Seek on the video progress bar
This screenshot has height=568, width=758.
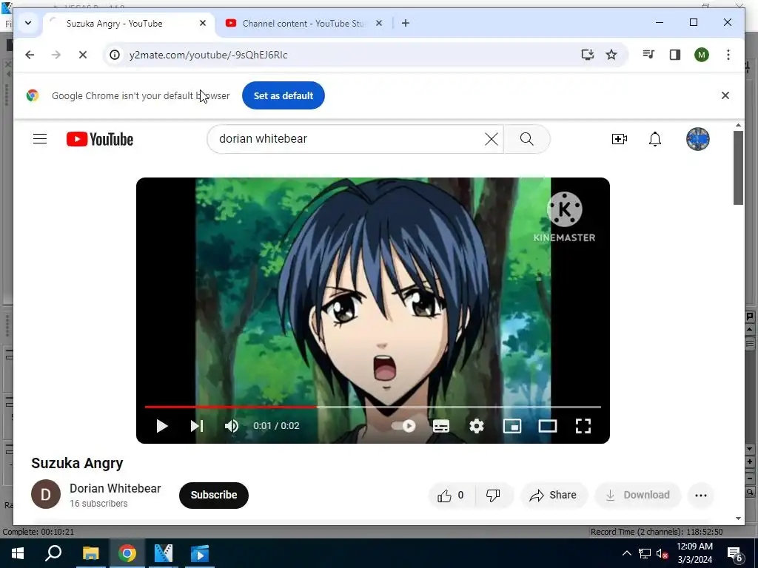pos(373,408)
